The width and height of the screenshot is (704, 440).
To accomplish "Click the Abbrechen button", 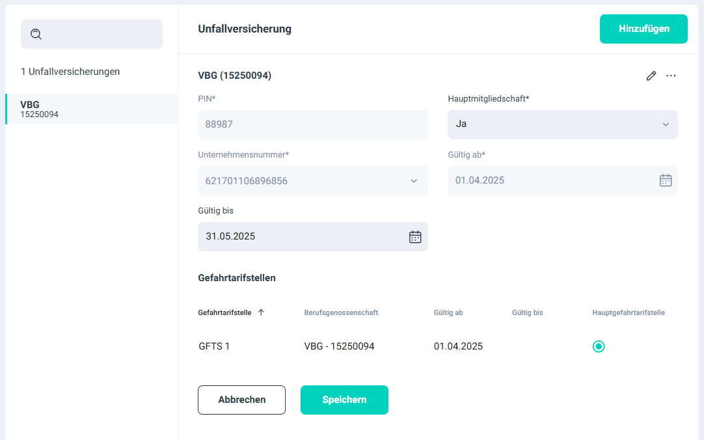I will point(241,400).
